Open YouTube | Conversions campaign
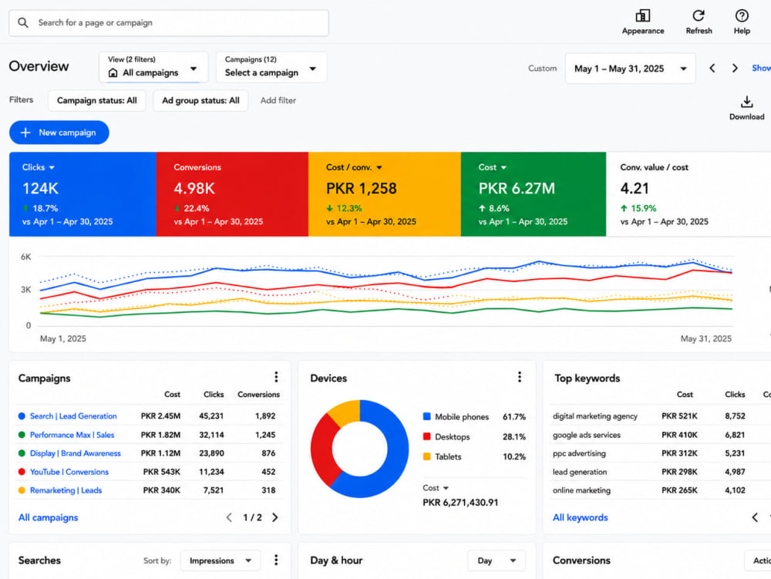 point(69,472)
